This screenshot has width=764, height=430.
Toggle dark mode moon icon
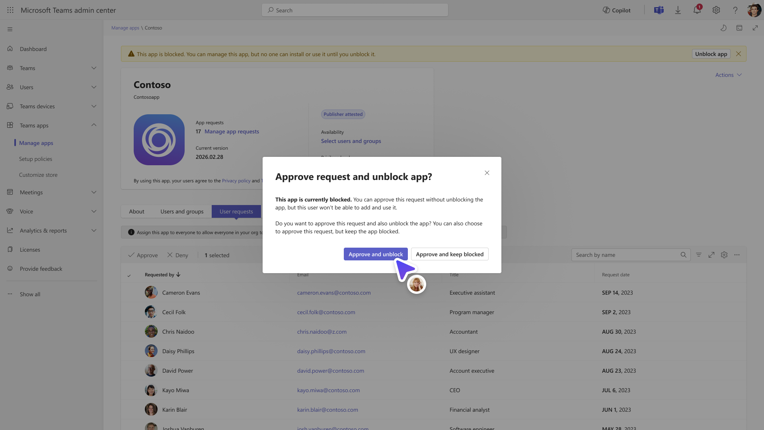(723, 28)
